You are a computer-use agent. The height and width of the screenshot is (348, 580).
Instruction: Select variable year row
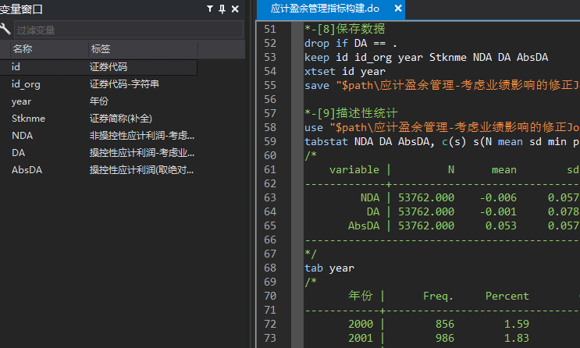point(98,101)
